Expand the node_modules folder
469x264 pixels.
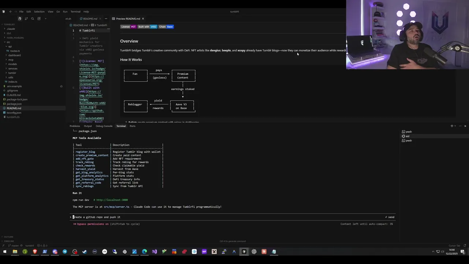[15, 37]
